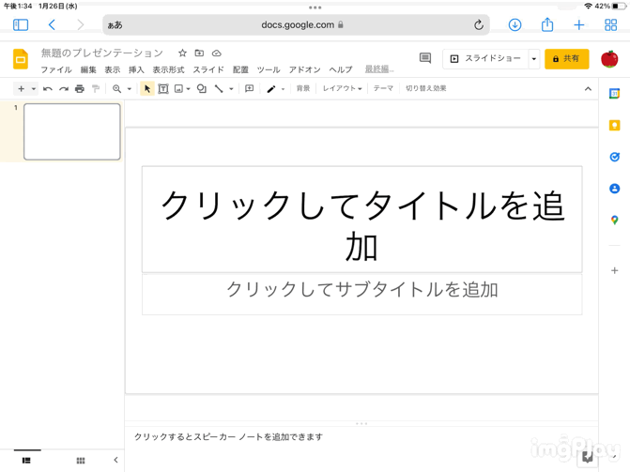
Task: Open 切り替え効果 transitions panel
Action: pyautogui.click(x=426, y=88)
